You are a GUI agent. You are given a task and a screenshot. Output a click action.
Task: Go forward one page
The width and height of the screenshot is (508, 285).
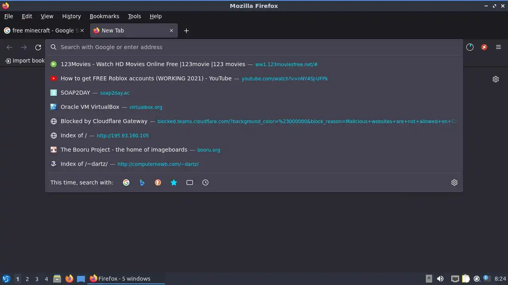coord(24,47)
